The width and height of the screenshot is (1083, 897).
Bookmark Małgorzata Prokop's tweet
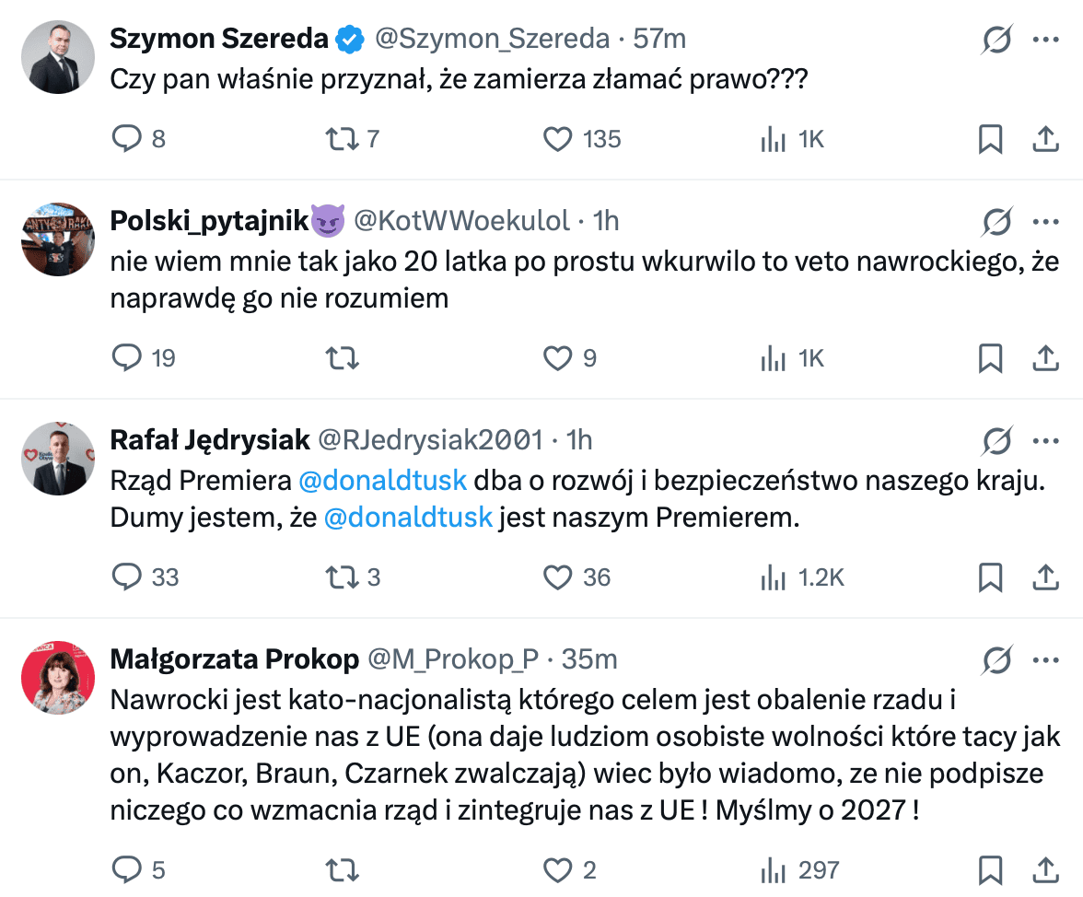click(990, 869)
